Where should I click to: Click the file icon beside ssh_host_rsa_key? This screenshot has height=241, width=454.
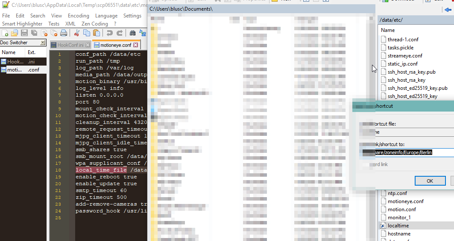point(384,80)
